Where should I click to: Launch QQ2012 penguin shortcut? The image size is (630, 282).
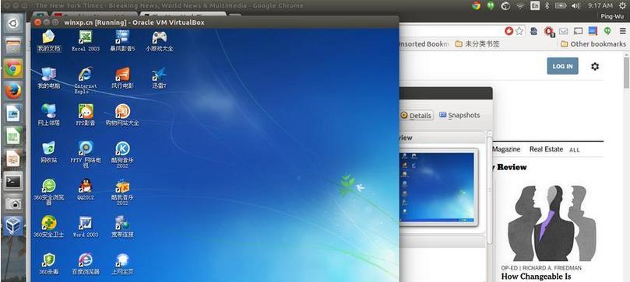85,189
